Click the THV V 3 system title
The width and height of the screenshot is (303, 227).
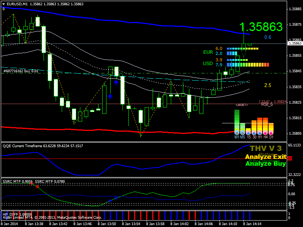[266, 148]
